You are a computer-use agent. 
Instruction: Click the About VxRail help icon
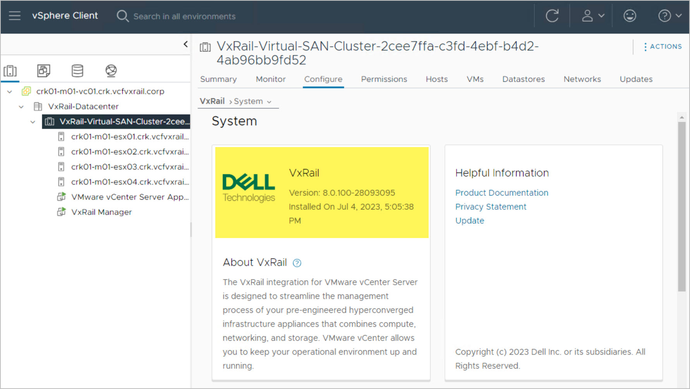[297, 263]
